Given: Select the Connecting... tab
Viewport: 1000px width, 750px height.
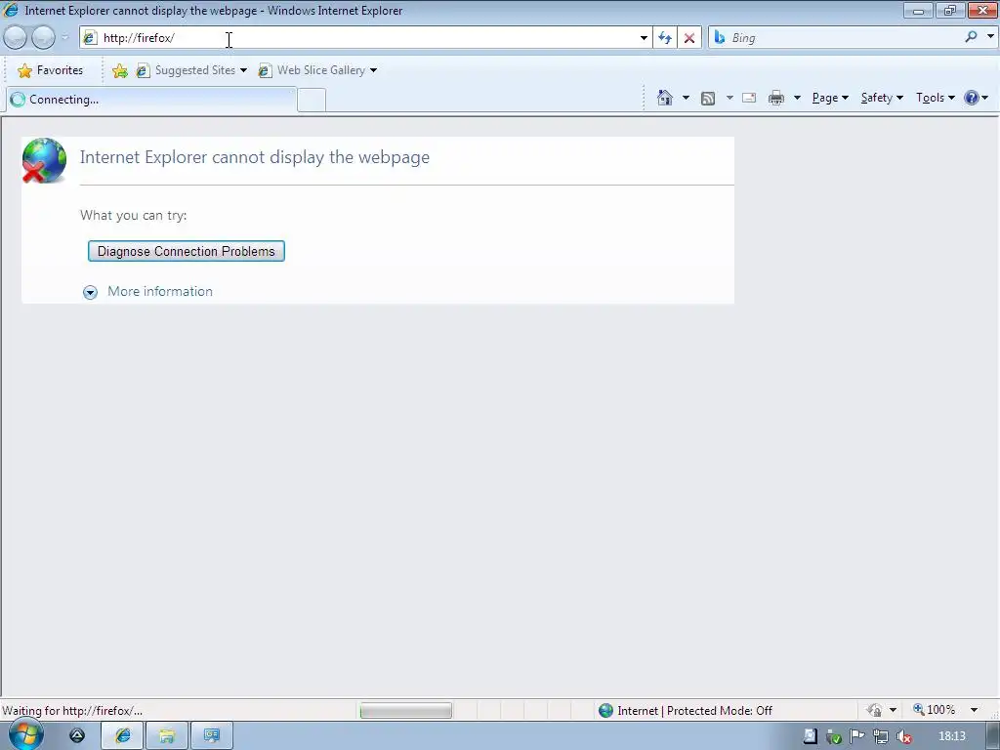Looking at the screenshot, I should [151, 100].
